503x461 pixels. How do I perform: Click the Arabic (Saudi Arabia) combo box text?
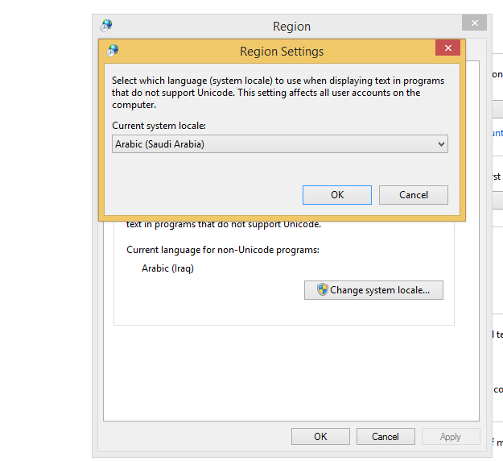[x=159, y=144]
